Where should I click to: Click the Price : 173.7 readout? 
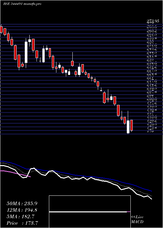click(x=23, y=223)
